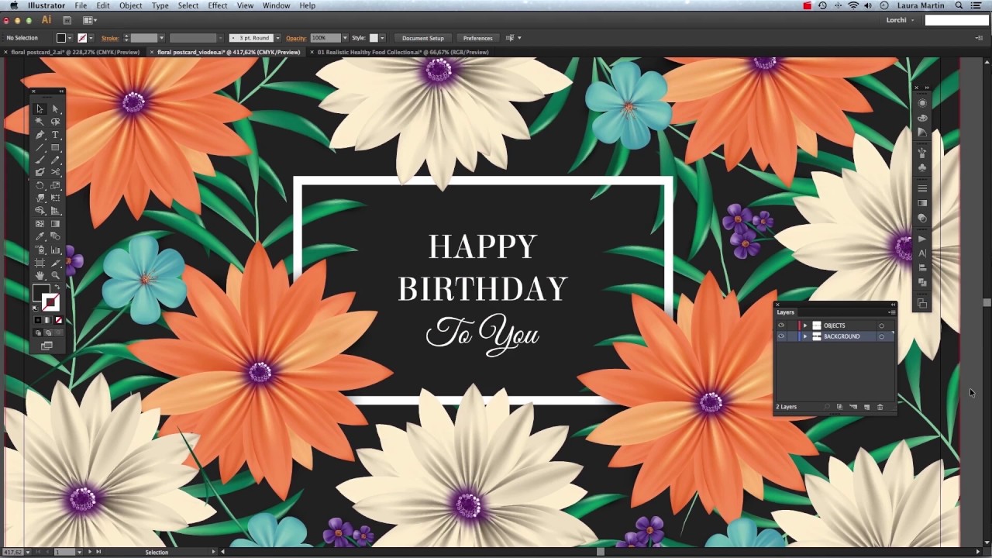The height and width of the screenshot is (558, 992).
Task: Set paint to None in Tools panel
Action: point(58,321)
